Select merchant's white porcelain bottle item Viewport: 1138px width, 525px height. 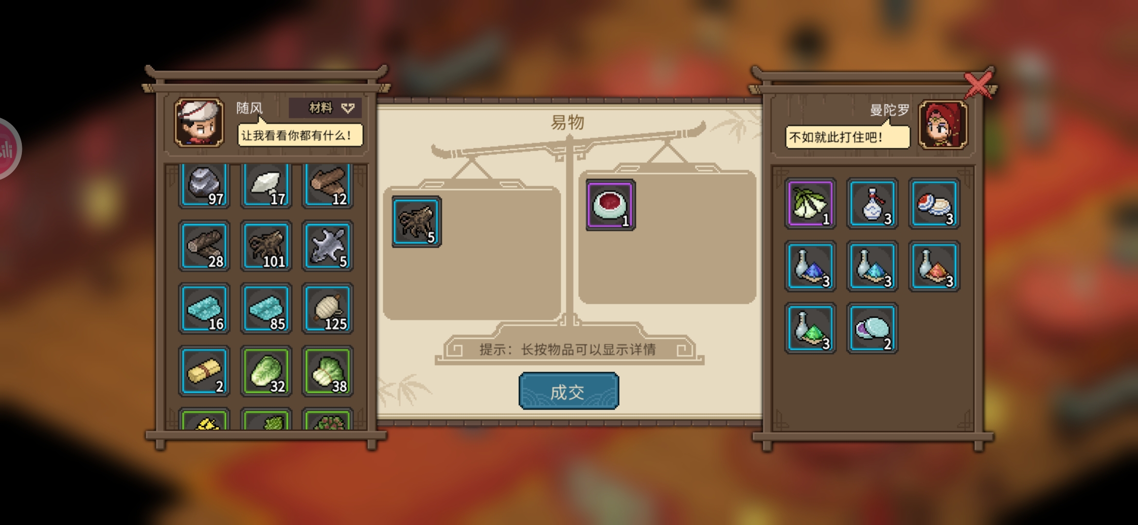coord(872,204)
